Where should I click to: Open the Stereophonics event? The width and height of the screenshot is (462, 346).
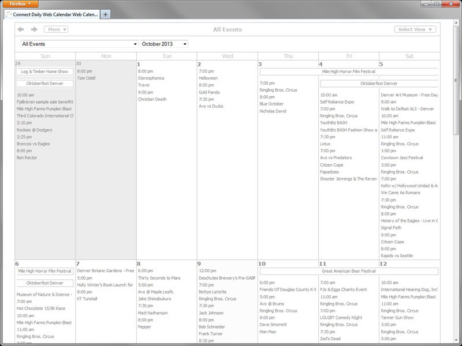[151, 78]
